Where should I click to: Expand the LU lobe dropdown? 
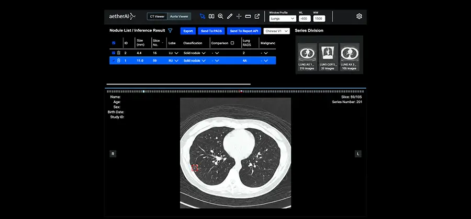174,53
